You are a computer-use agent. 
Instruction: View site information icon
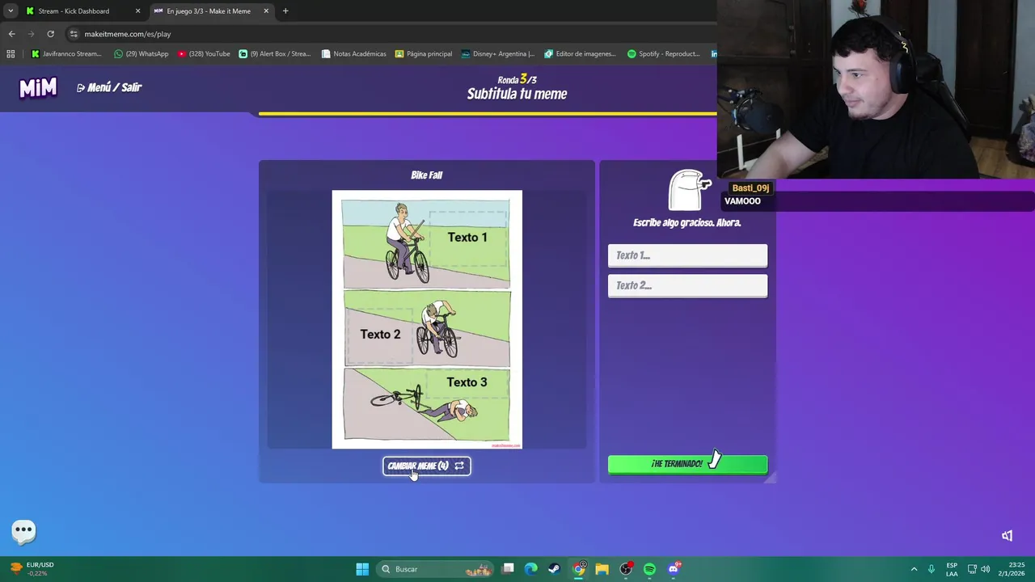coord(74,34)
